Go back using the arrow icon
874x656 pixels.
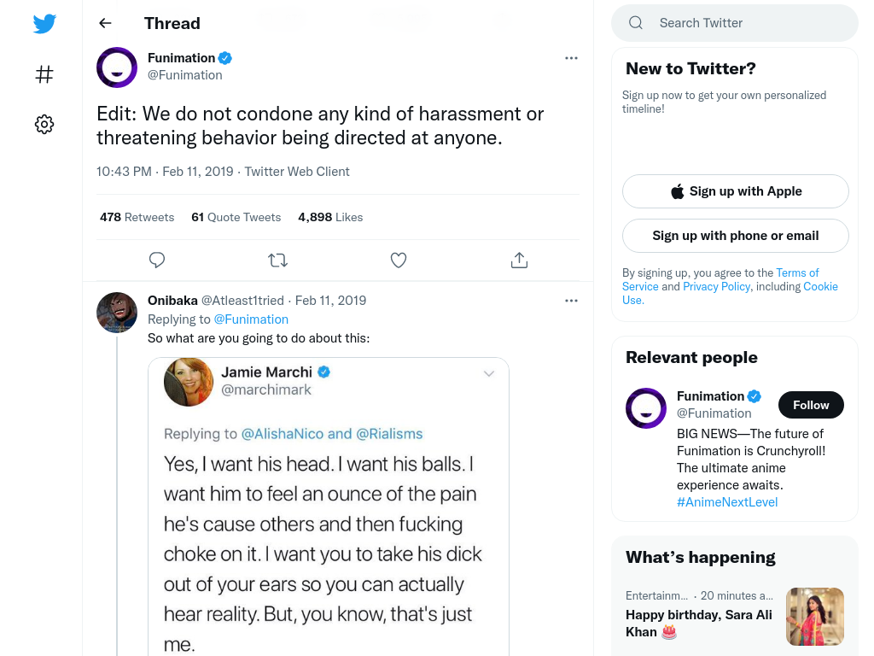tap(105, 23)
